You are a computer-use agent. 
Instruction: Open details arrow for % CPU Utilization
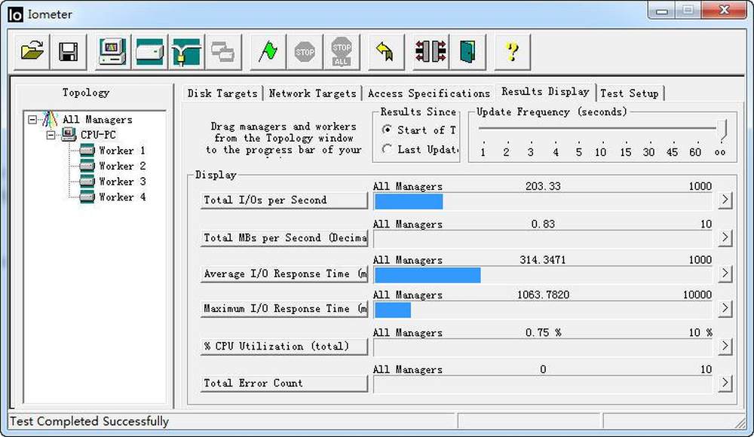point(725,346)
